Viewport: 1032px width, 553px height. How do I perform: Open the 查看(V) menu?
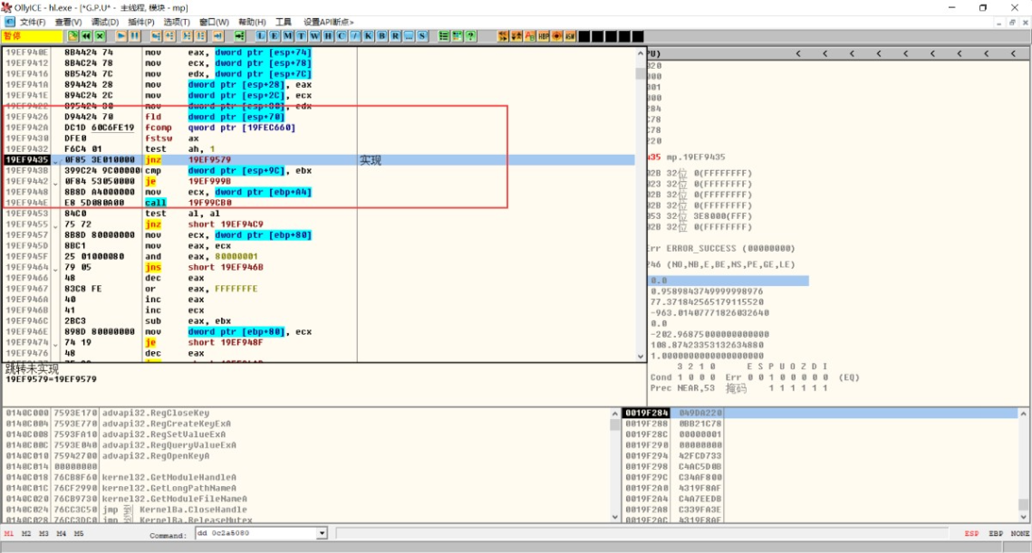click(x=69, y=22)
